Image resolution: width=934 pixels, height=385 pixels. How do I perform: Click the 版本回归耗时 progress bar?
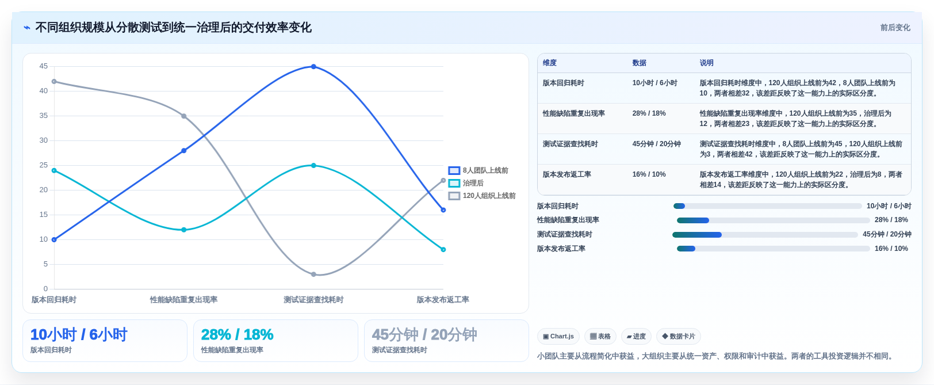(x=768, y=206)
